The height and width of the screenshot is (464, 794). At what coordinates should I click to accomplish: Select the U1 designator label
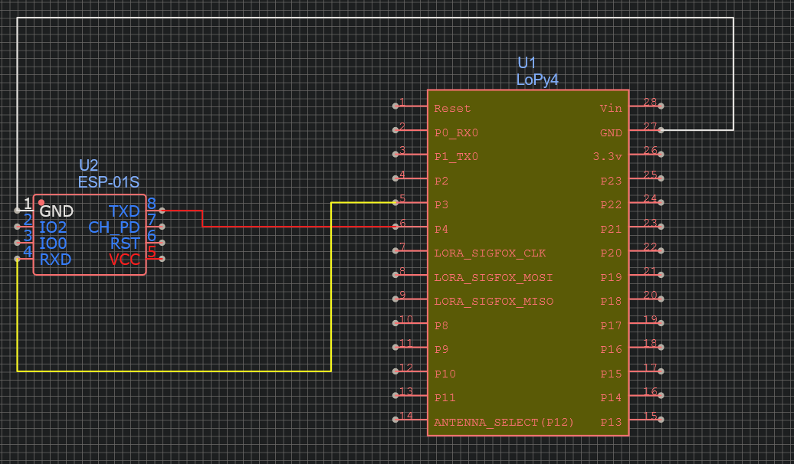coord(526,63)
